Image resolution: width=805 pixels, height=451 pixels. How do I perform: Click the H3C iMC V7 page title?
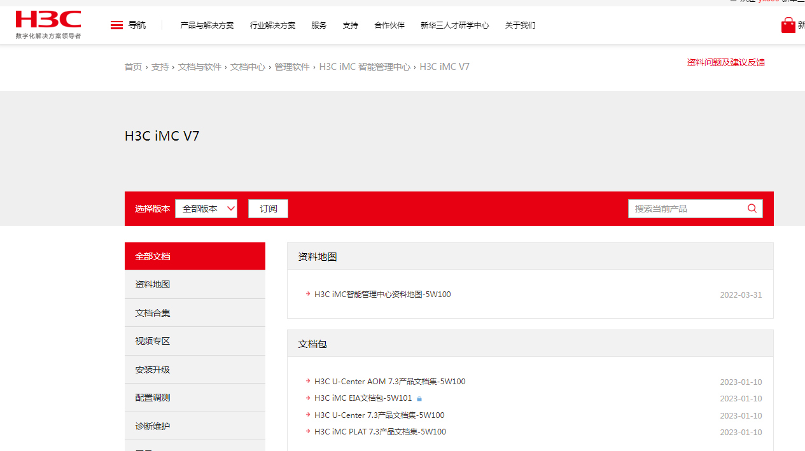click(162, 136)
